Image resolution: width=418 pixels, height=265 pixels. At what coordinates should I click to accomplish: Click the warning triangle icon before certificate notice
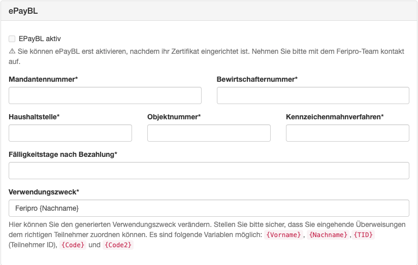12,51
